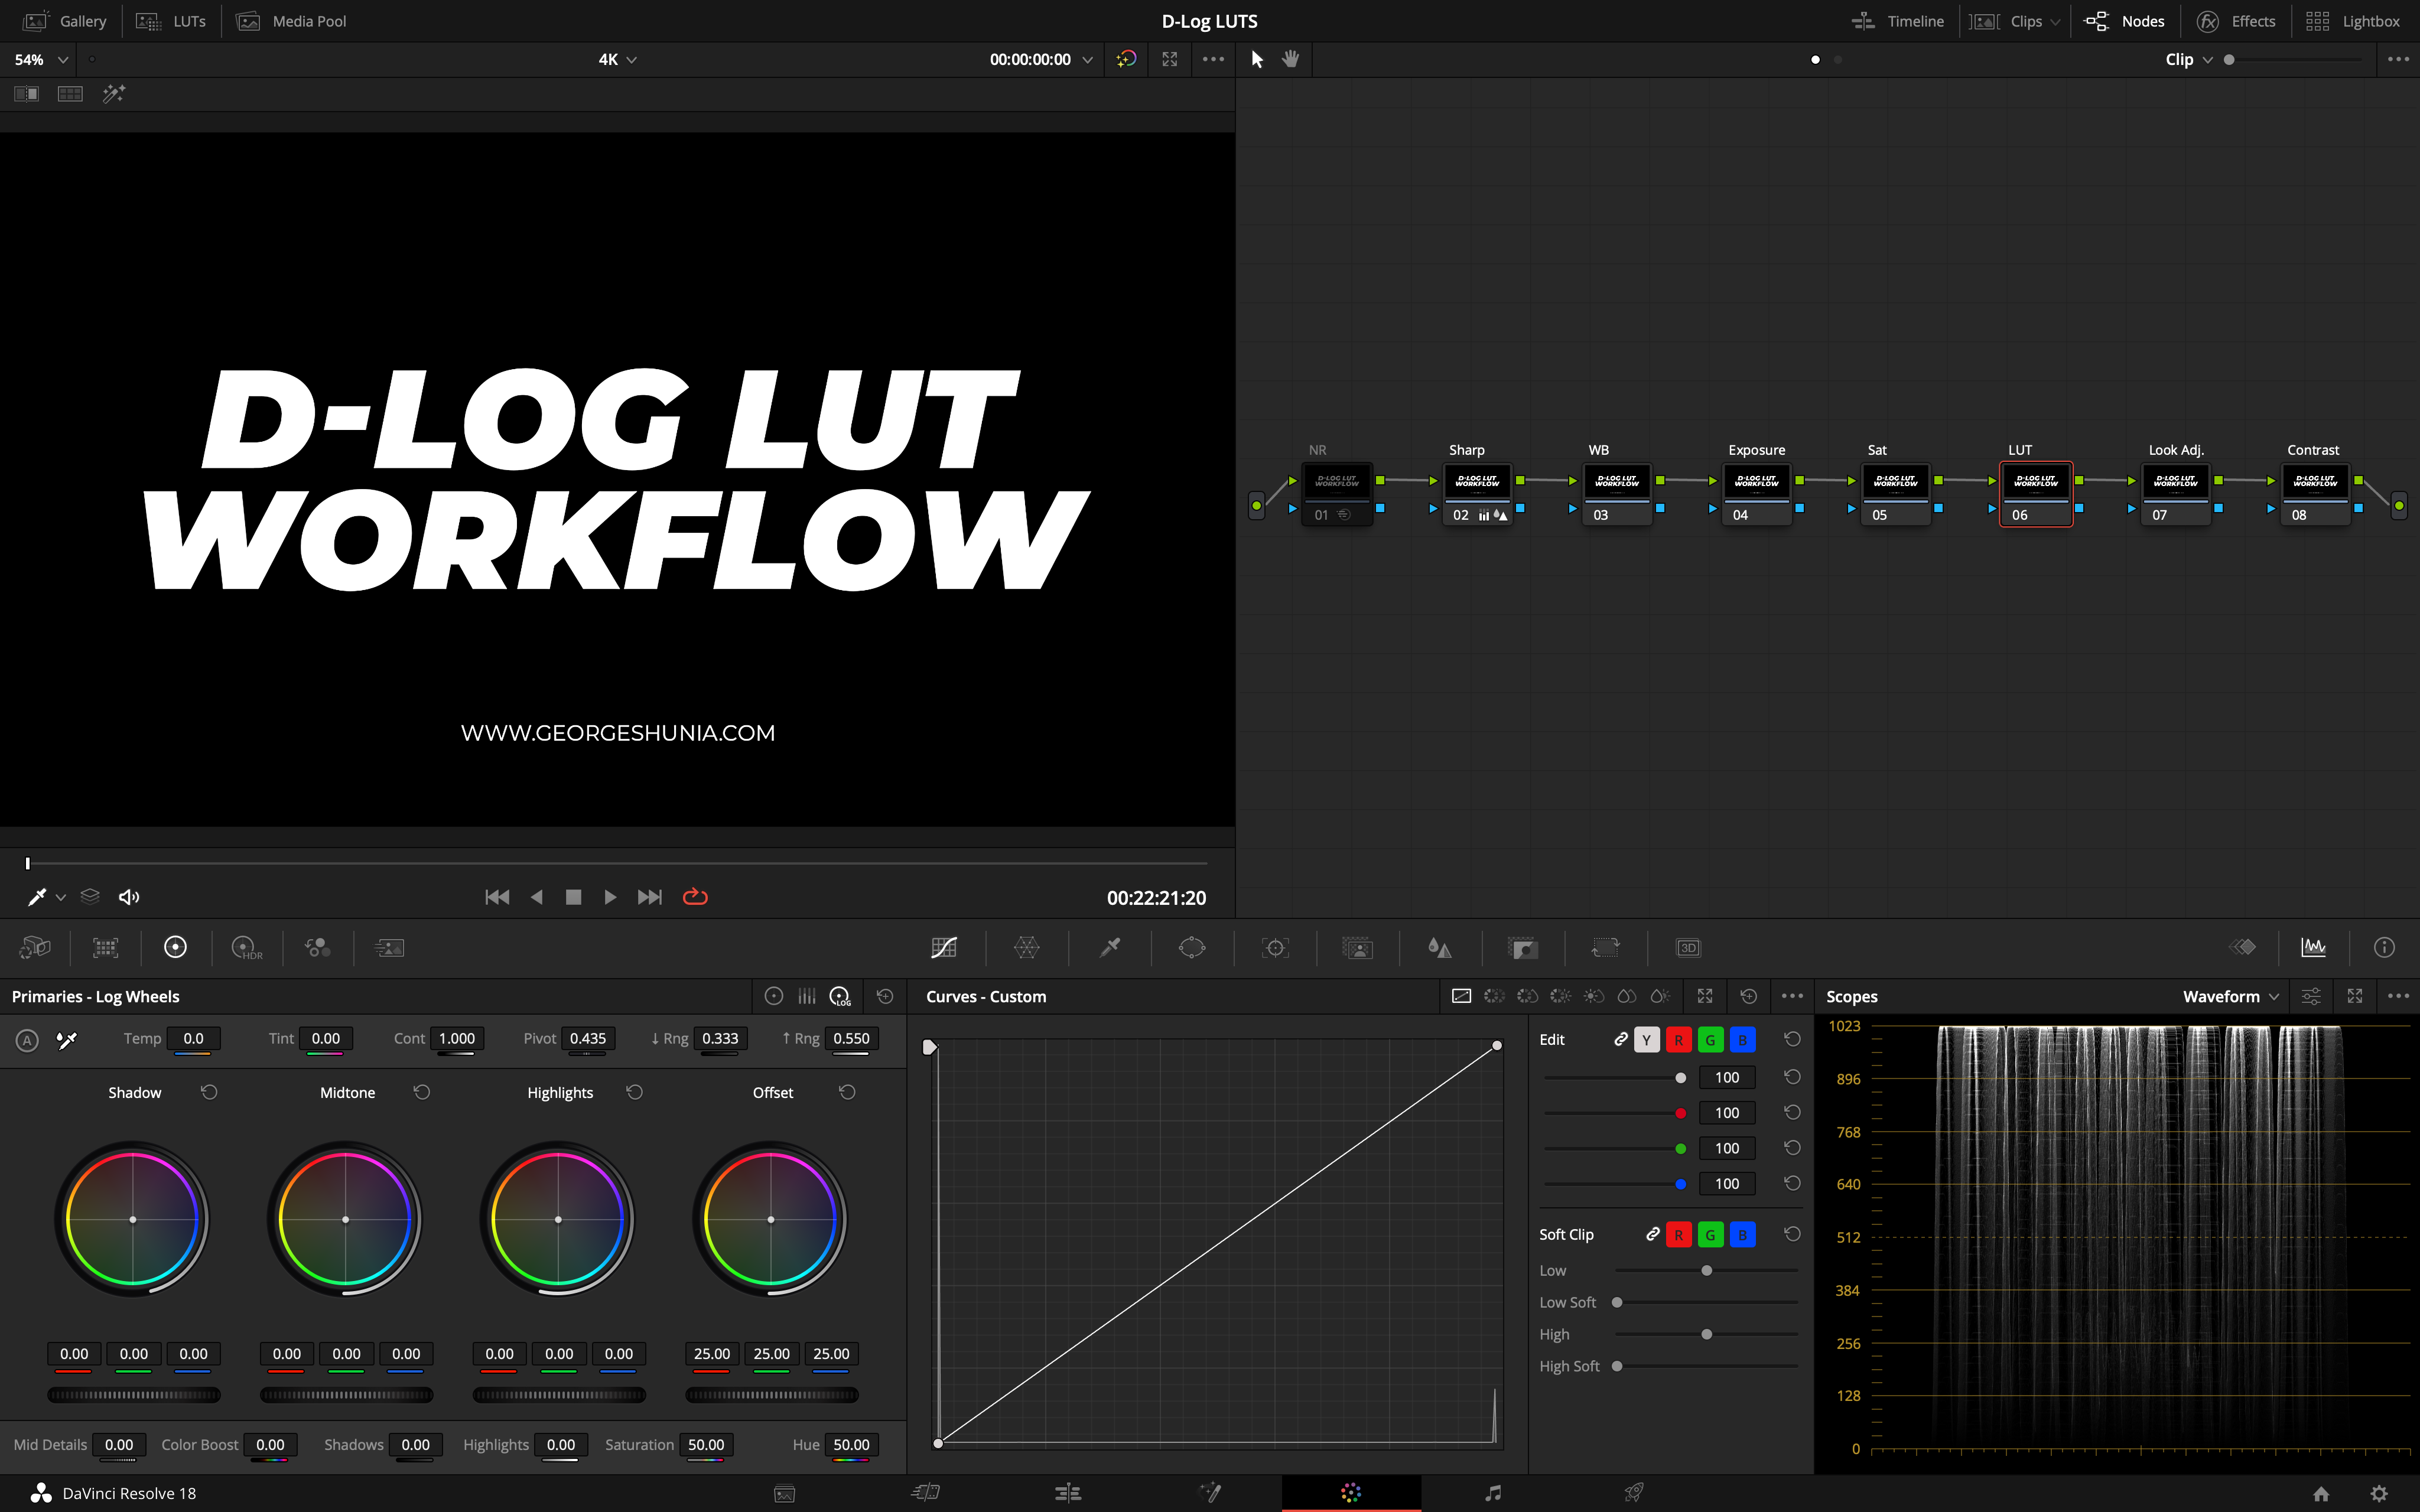Toggle Soft Clip red channel button

tap(1679, 1235)
